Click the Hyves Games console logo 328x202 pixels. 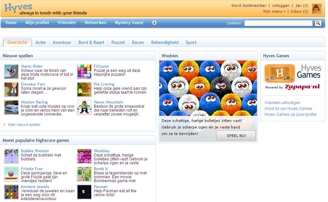279,73
